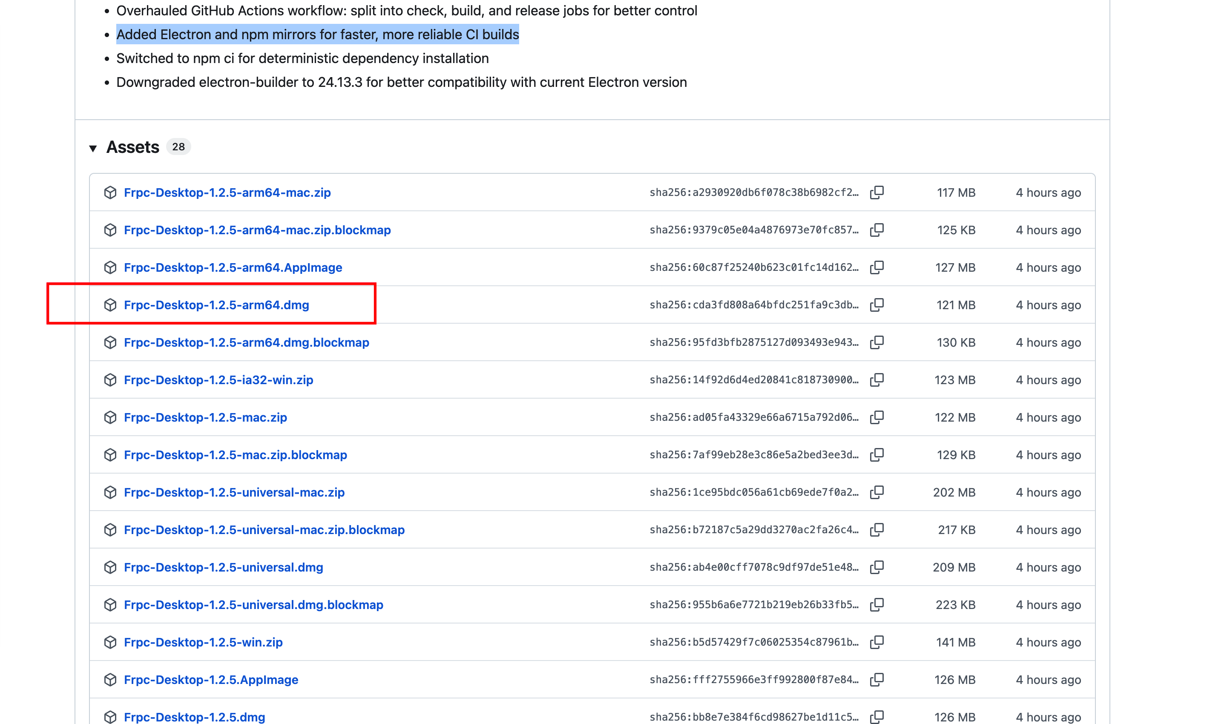The width and height of the screenshot is (1207, 724).
Task: Click package icon beside Frpc-Desktop-1.2.5-win.zip
Action: (110, 643)
